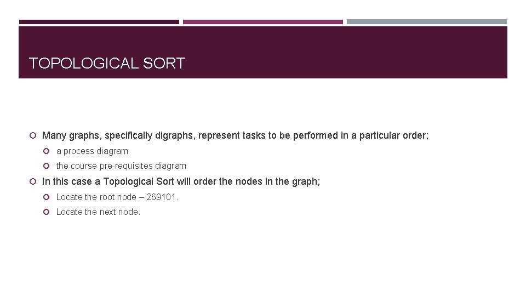Image resolution: width=526 pixels, height=296 pixels.
Task: Select the magenta accent bar
Action: 262,22
